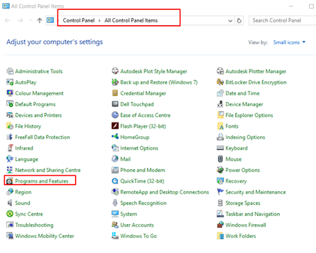This screenshot has width=316, height=253.
Task: Click the Flash Player icon
Action: point(115,126)
